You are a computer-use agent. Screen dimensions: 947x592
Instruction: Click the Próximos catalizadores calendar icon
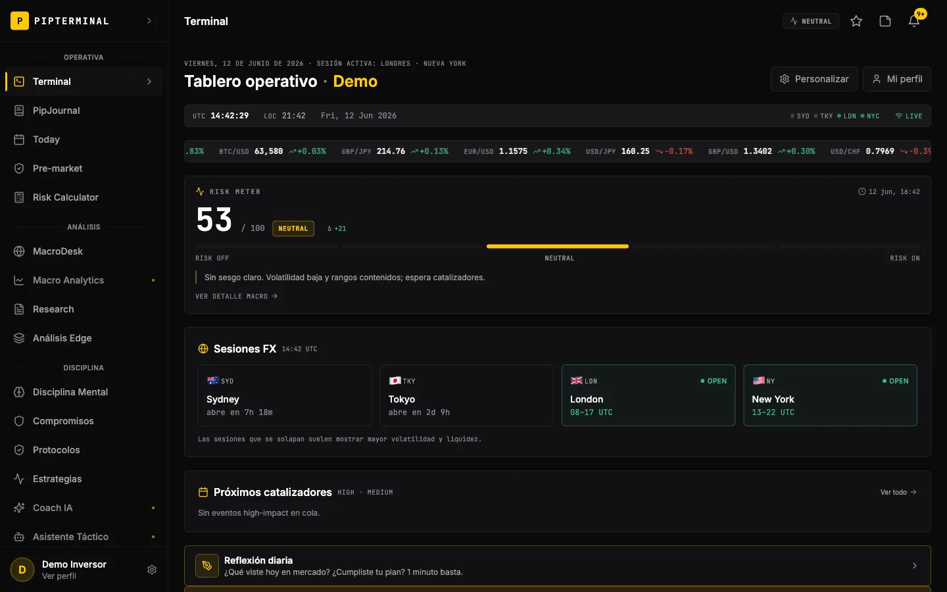[x=203, y=492]
